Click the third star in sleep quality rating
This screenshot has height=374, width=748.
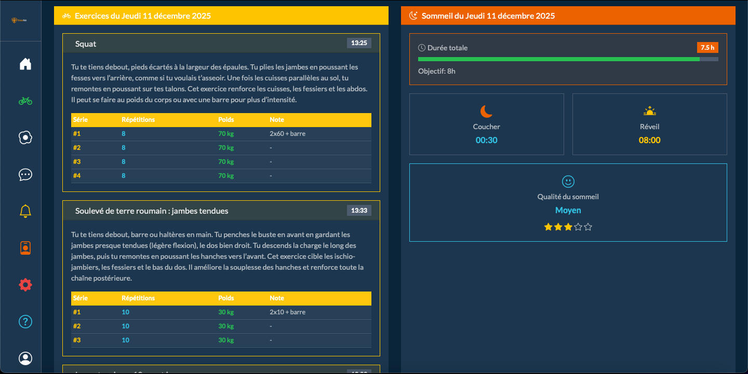pos(568,227)
